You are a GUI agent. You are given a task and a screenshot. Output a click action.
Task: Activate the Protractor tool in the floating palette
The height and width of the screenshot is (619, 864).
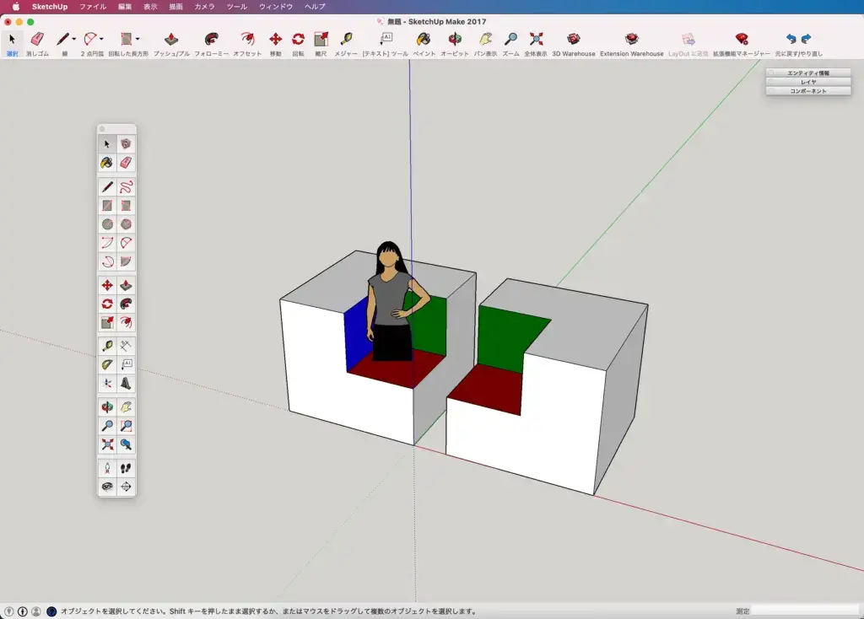coord(107,364)
